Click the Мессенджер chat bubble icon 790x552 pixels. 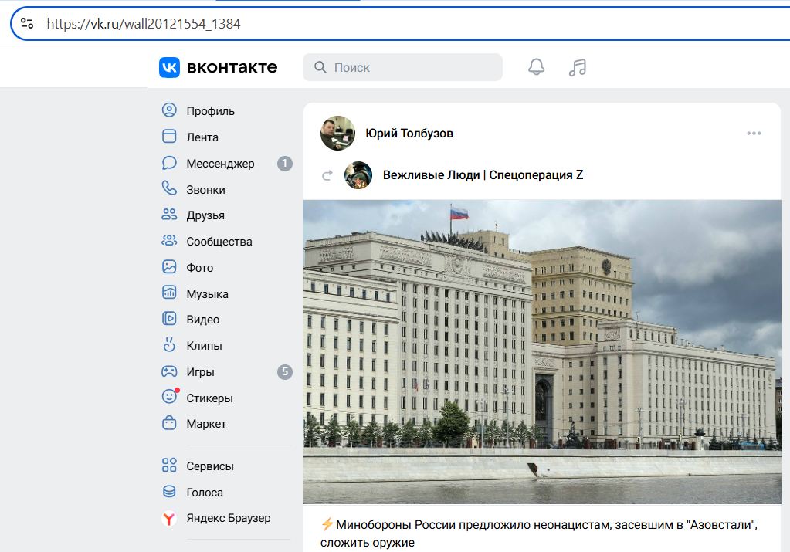(169, 163)
